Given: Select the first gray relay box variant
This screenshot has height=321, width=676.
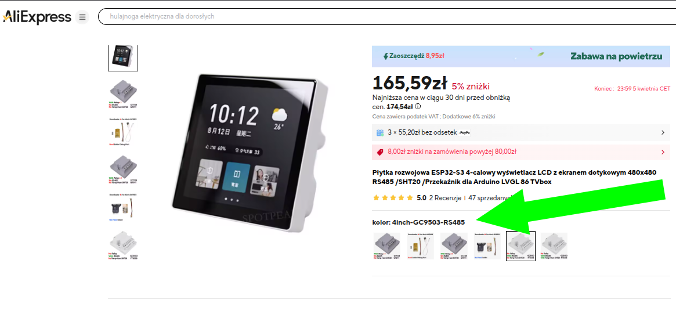Looking at the screenshot, I should pos(386,246).
